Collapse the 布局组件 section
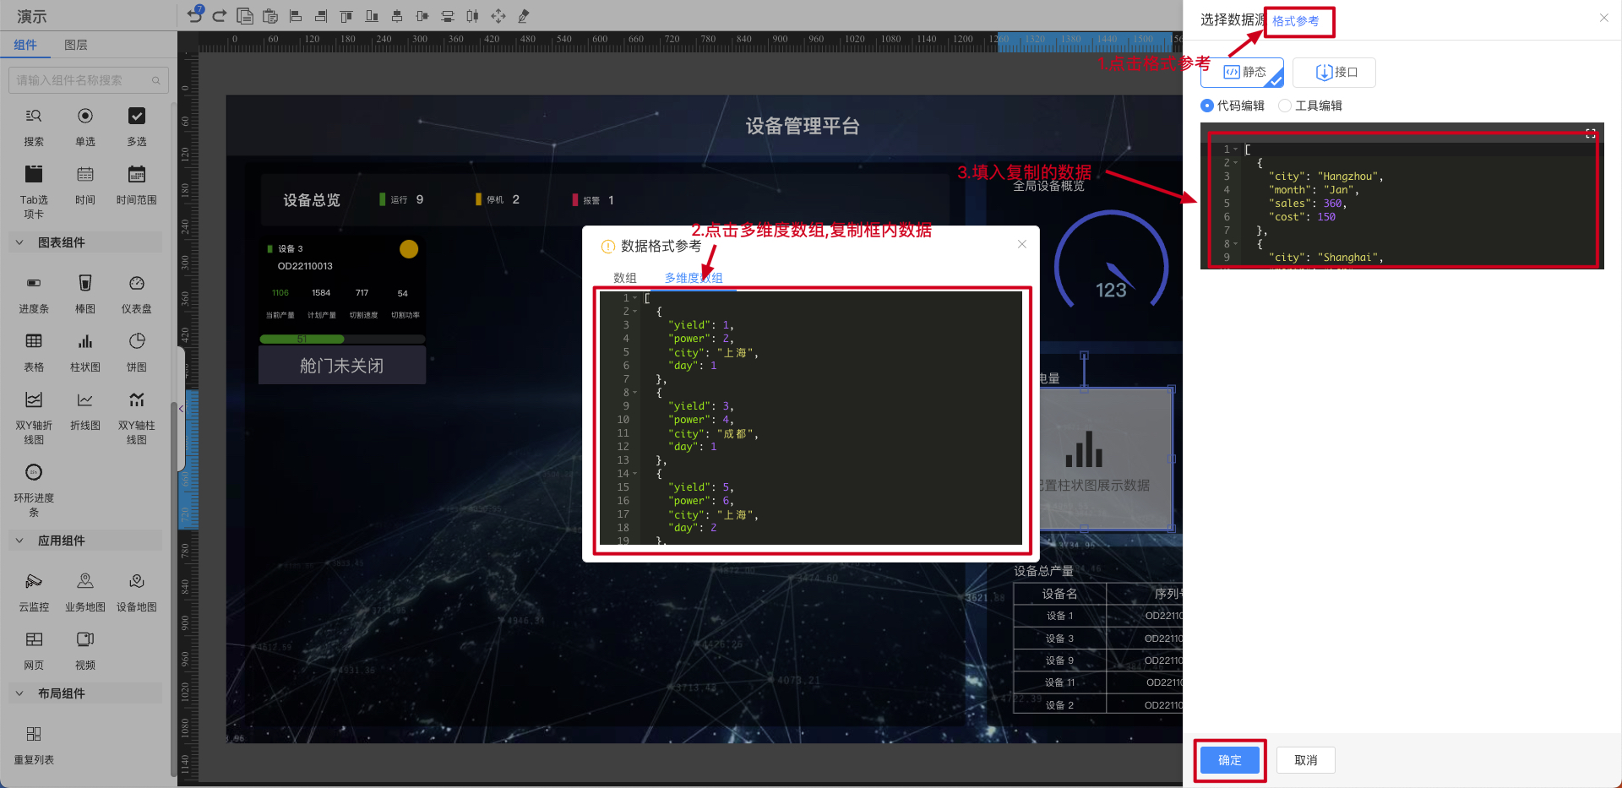This screenshot has height=788, width=1622. coord(20,693)
